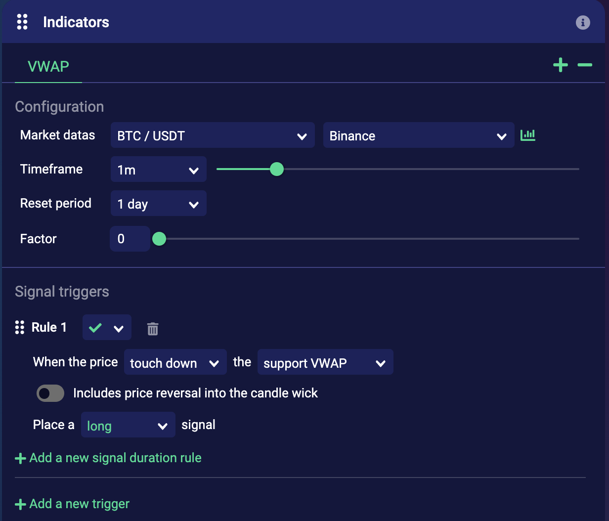609x521 pixels.
Task: Click Add a new trigger link
Action: click(79, 504)
